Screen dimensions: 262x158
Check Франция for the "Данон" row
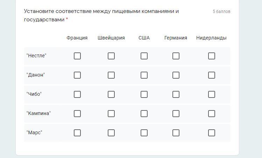click(x=77, y=75)
